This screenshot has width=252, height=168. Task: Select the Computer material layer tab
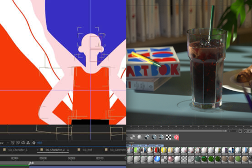[152, 145]
